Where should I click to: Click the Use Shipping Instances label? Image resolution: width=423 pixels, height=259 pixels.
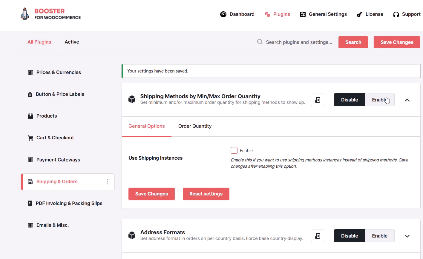[x=155, y=158]
